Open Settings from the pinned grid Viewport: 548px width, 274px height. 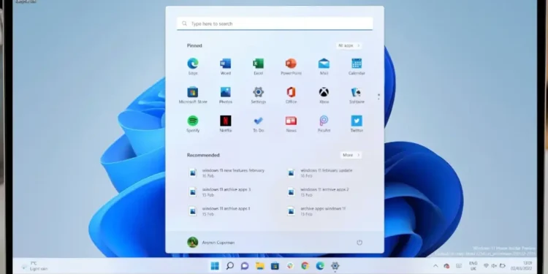coord(258,95)
